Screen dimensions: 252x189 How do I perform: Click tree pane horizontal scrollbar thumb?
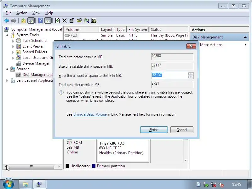point(31,166)
